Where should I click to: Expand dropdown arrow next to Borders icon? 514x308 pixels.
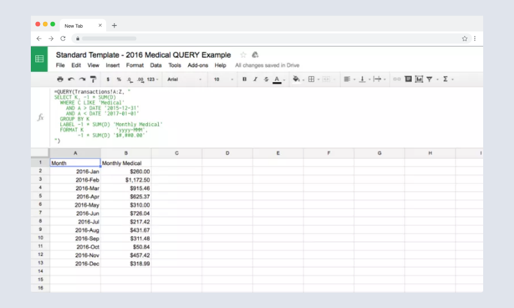[318, 80]
